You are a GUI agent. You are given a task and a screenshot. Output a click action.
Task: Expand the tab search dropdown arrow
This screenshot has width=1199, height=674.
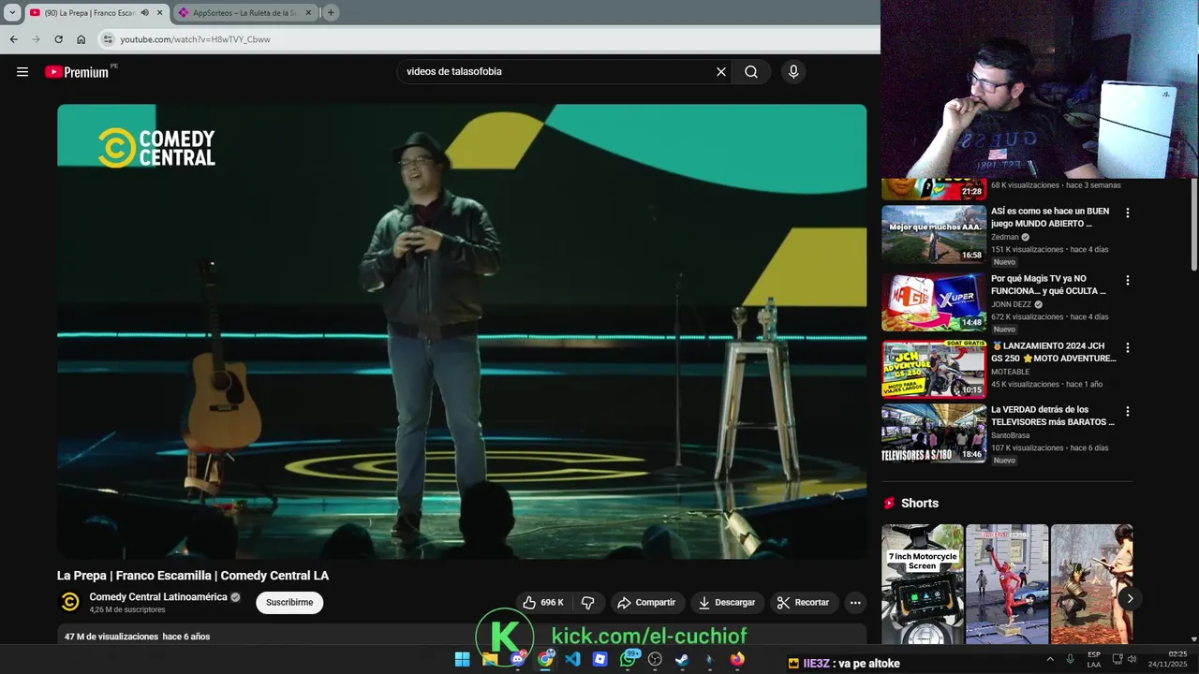(x=11, y=13)
